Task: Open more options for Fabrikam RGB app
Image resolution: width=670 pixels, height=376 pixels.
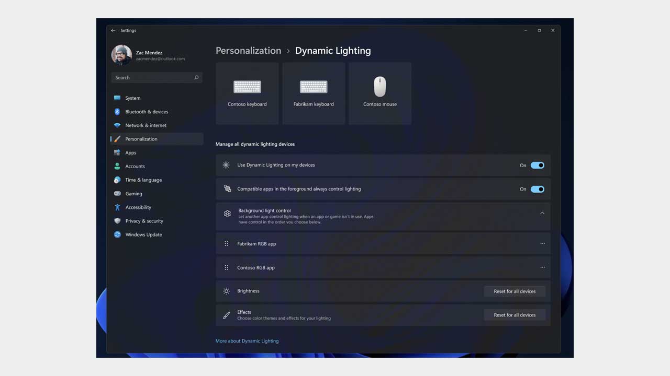Action: (542, 243)
